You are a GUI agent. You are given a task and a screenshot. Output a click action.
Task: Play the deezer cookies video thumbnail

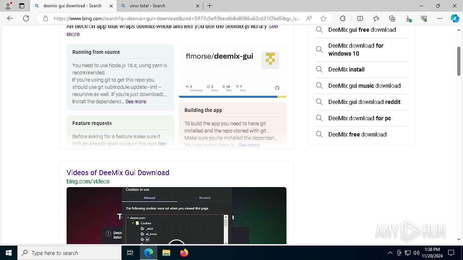(x=177, y=216)
